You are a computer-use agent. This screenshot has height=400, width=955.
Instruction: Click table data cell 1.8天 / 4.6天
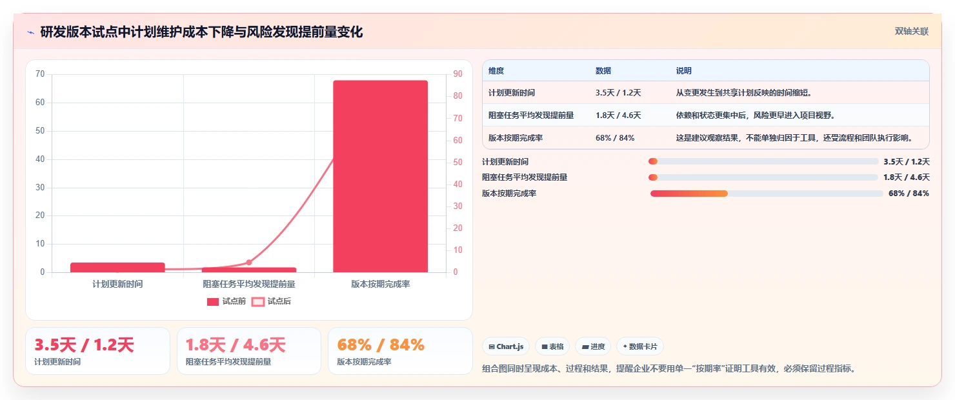pos(618,115)
